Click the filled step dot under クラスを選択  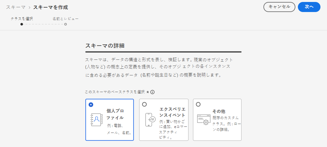[x=22, y=24]
